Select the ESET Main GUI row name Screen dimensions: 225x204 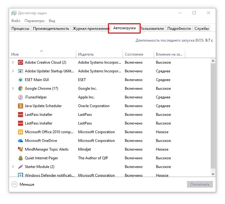(37, 80)
